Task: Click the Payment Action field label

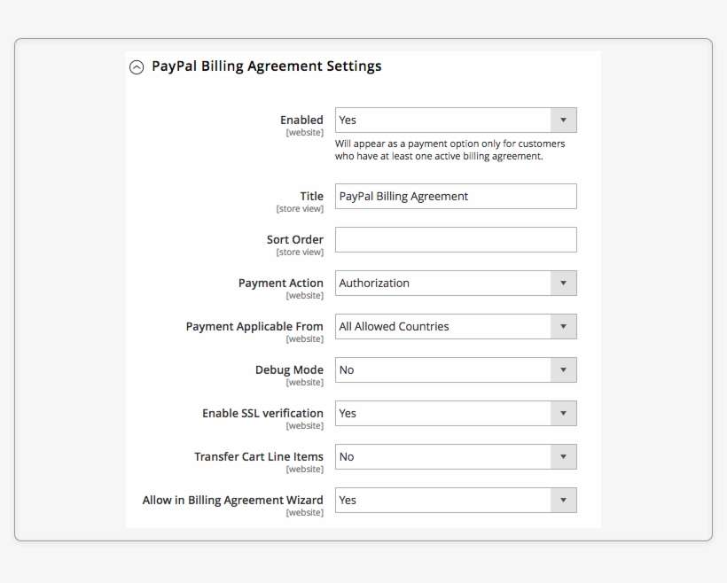Action: 281,284
